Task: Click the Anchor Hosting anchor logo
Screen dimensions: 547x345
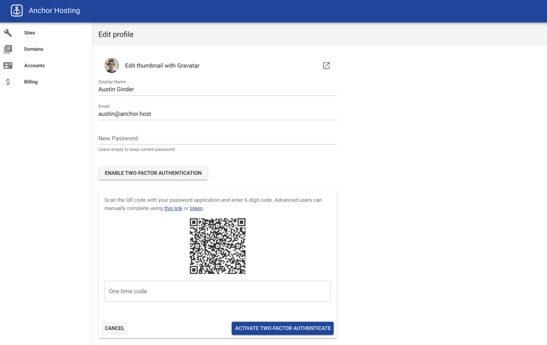Action: [x=17, y=11]
